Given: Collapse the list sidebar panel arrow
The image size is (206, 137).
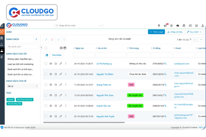Looking at the screenshot, I should click(x=41, y=47).
